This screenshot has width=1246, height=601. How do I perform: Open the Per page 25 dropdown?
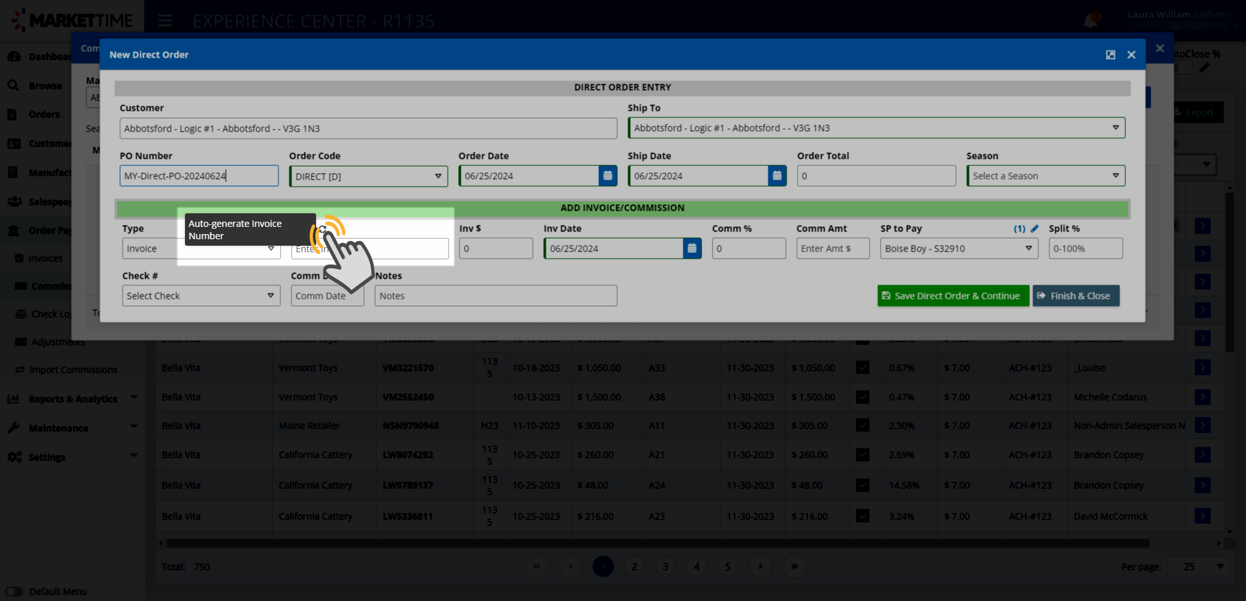[1198, 567]
